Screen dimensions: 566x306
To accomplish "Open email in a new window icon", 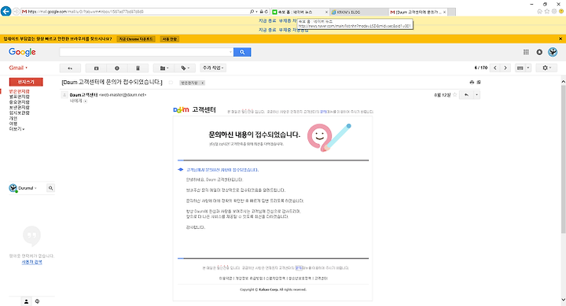I will point(479,83).
